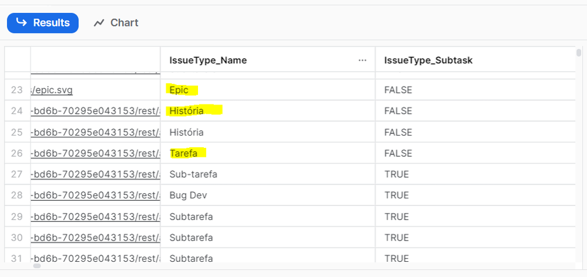The image size is (587, 277).
Task: Select the Sub-tarefa cell in row 27
Action: 268,174
